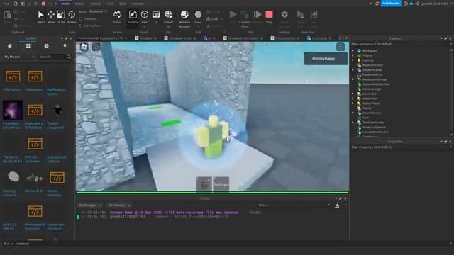Choose the Select tool in ribbon
Image resolution: width=454 pixels, height=255 pixels.
pyautogui.click(x=41, y=17)
